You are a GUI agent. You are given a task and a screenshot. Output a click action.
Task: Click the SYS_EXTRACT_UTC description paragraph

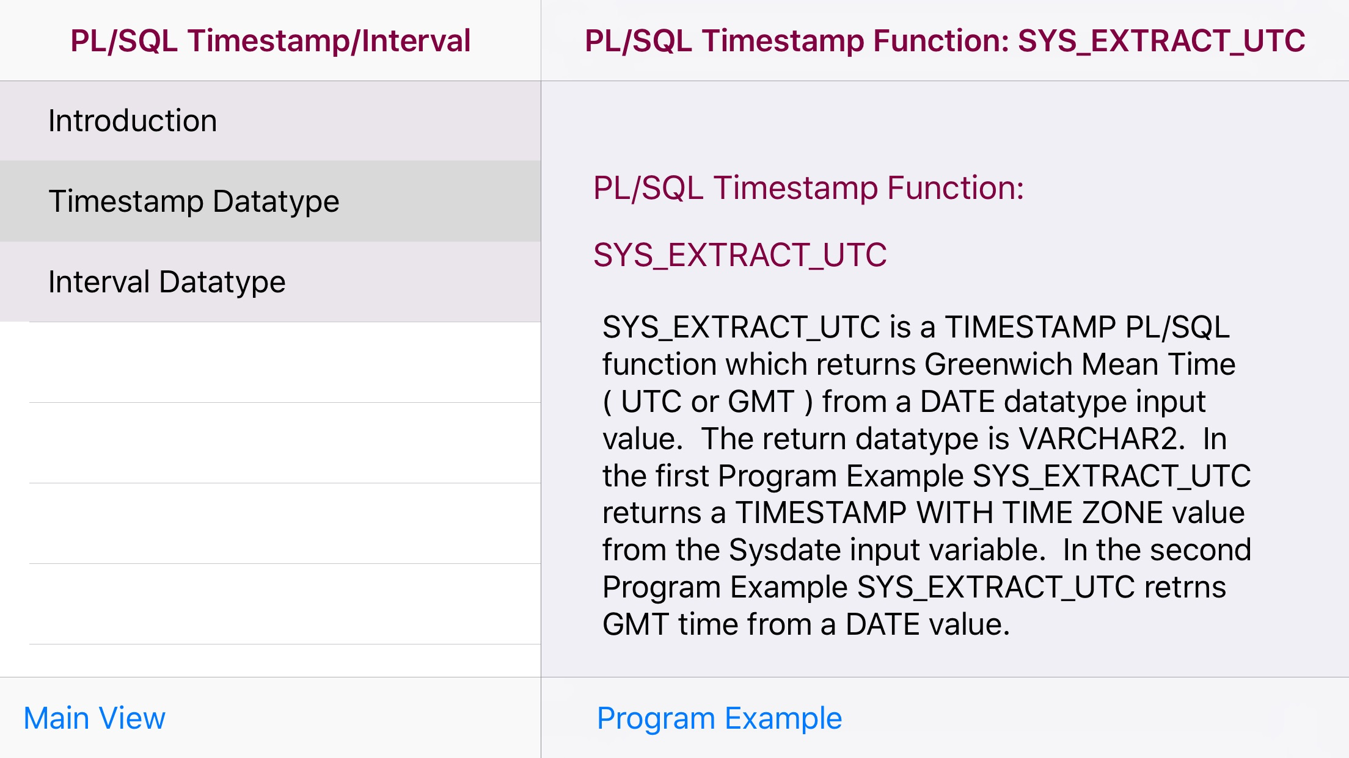(x=926, y=475)
